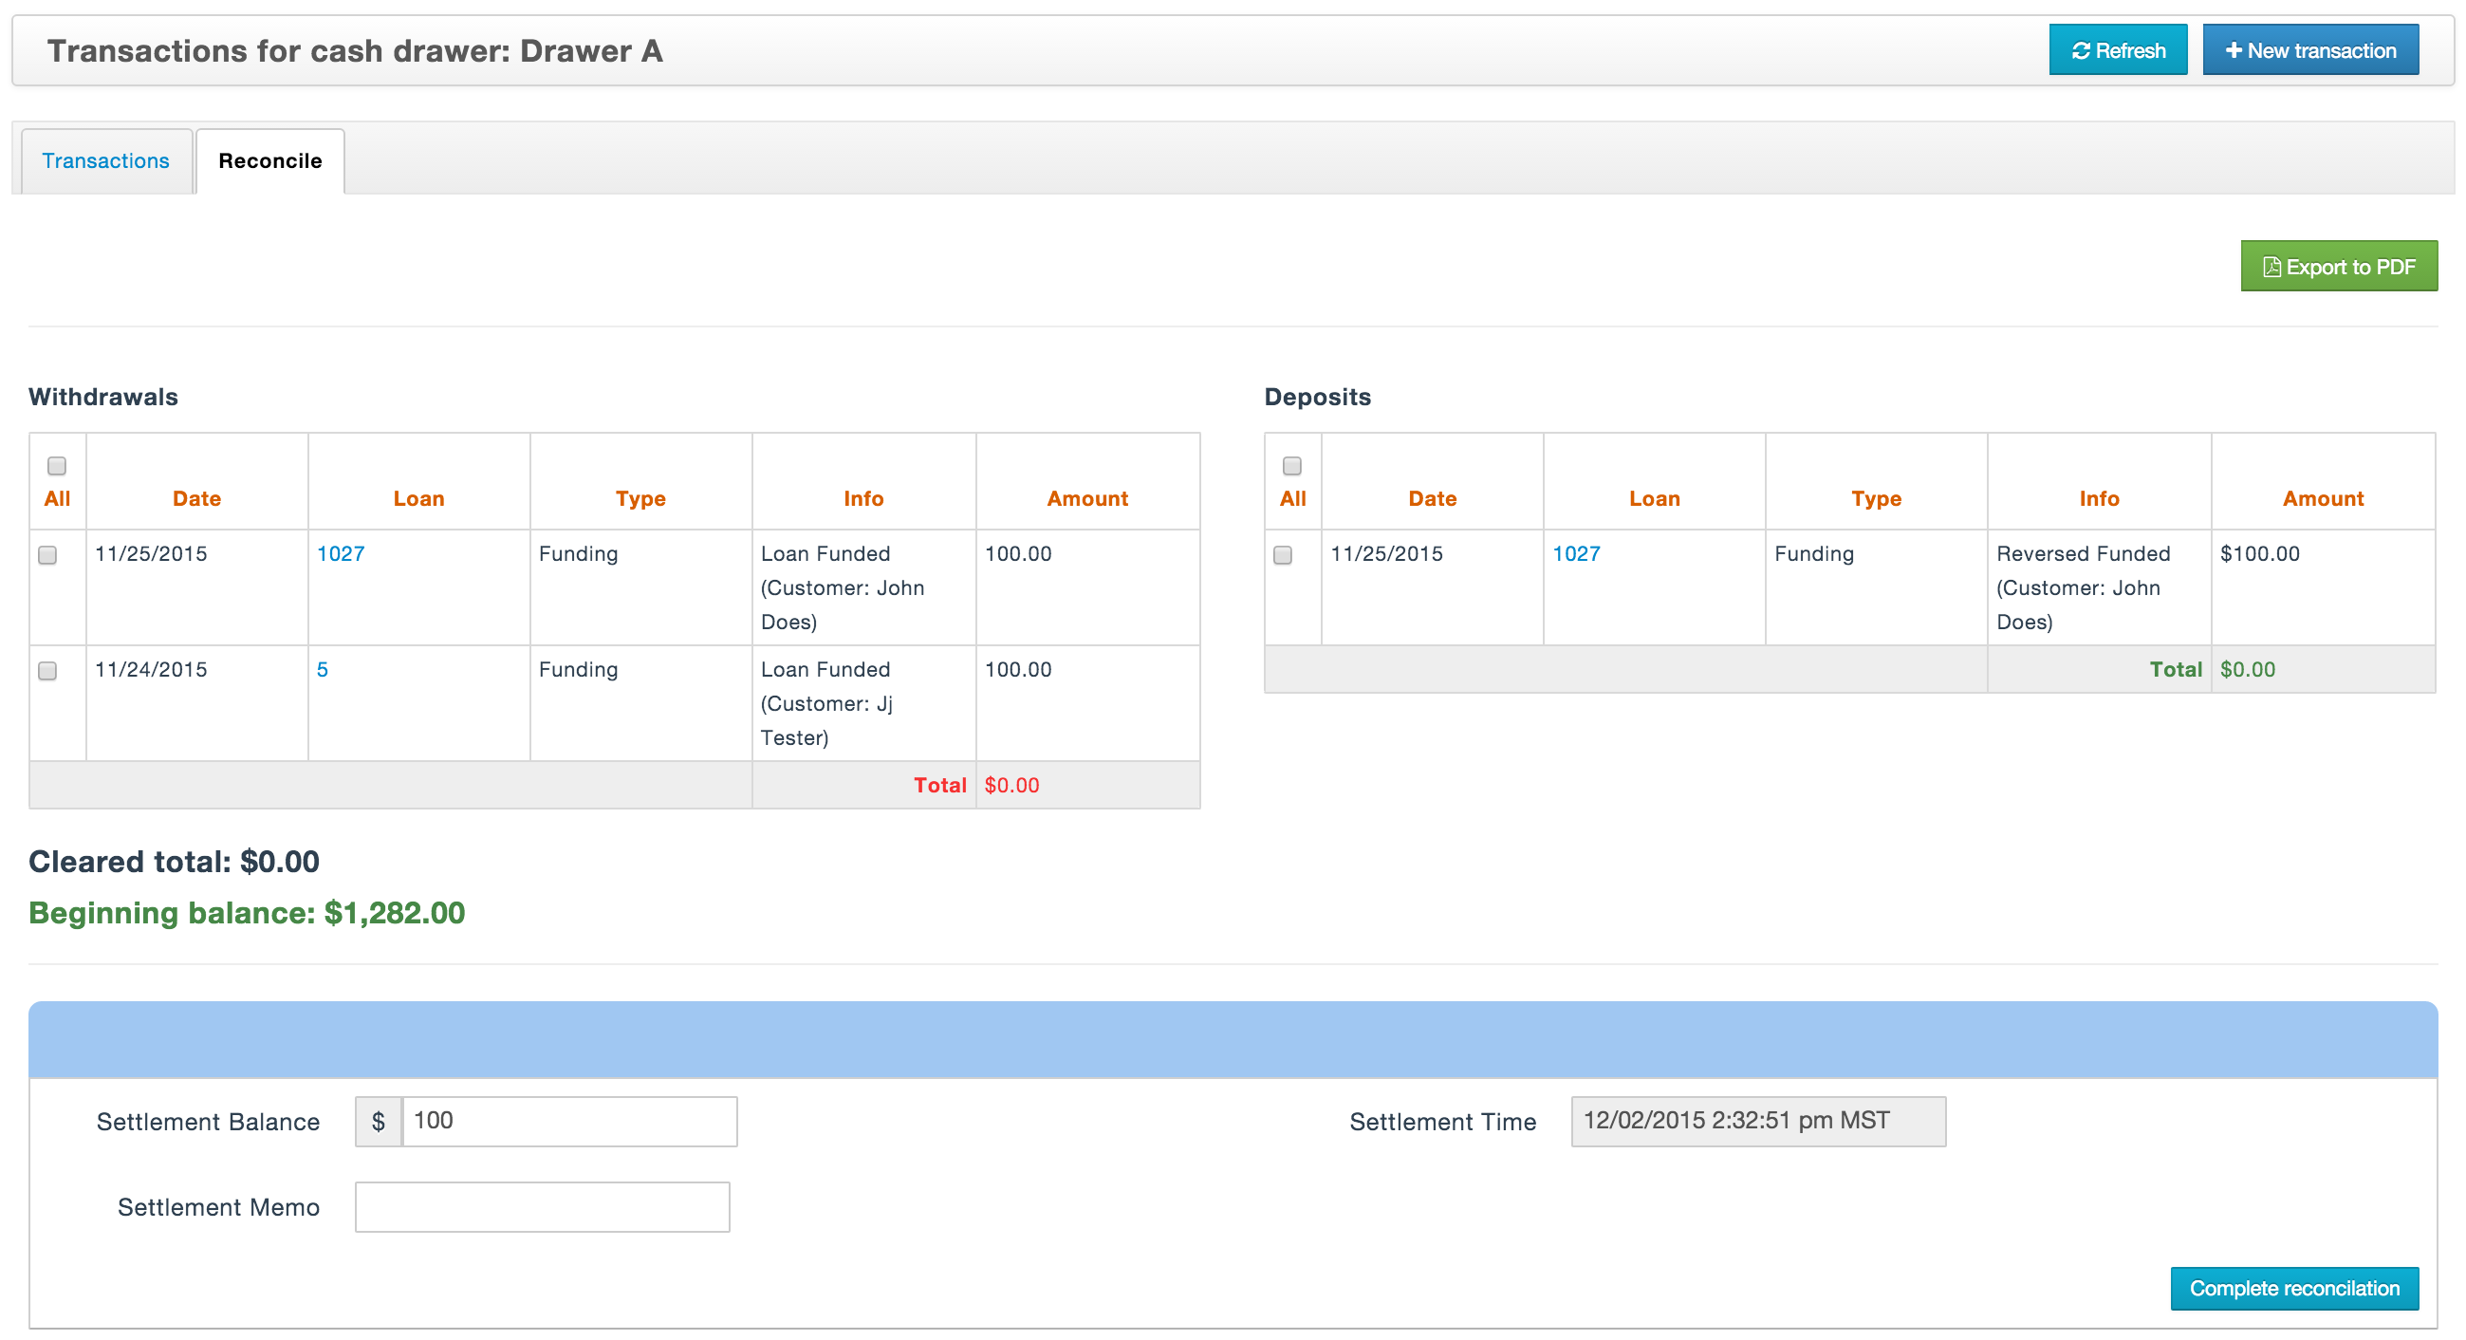Viewport: 2466px width, 1340px height.
Task: Select the Reconcile tab
Action: (x=270, y=160)
